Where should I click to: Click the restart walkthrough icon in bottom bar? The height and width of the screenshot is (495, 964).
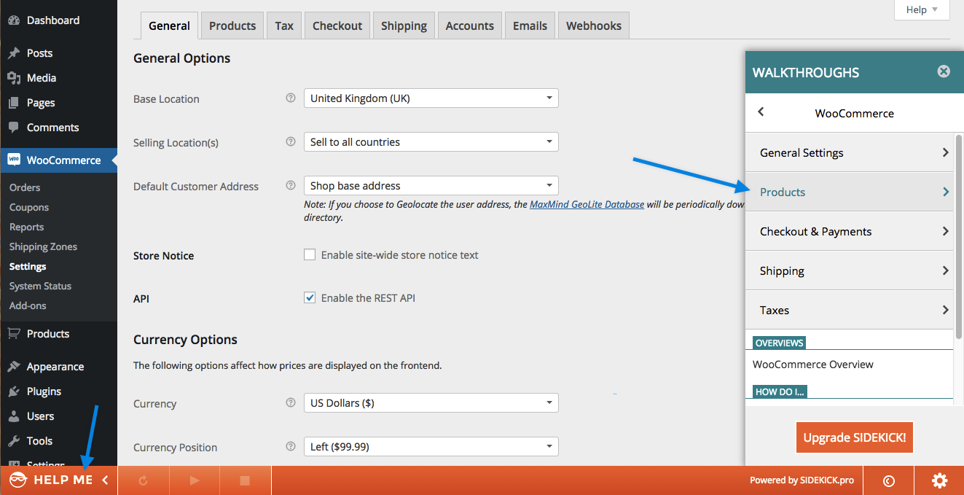tap(143, 480)
